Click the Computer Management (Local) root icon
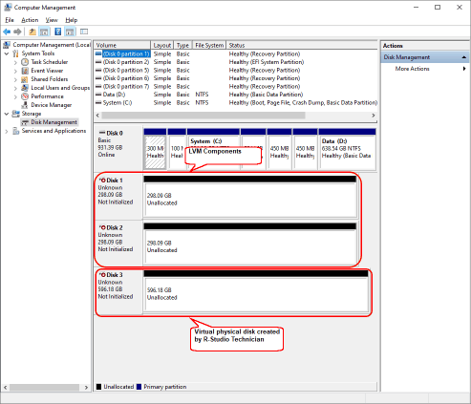This screenshot has height=404, width=471. (x=7, y=45)
